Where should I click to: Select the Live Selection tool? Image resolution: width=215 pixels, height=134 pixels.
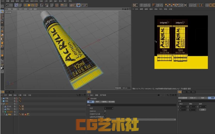point(16,5)
